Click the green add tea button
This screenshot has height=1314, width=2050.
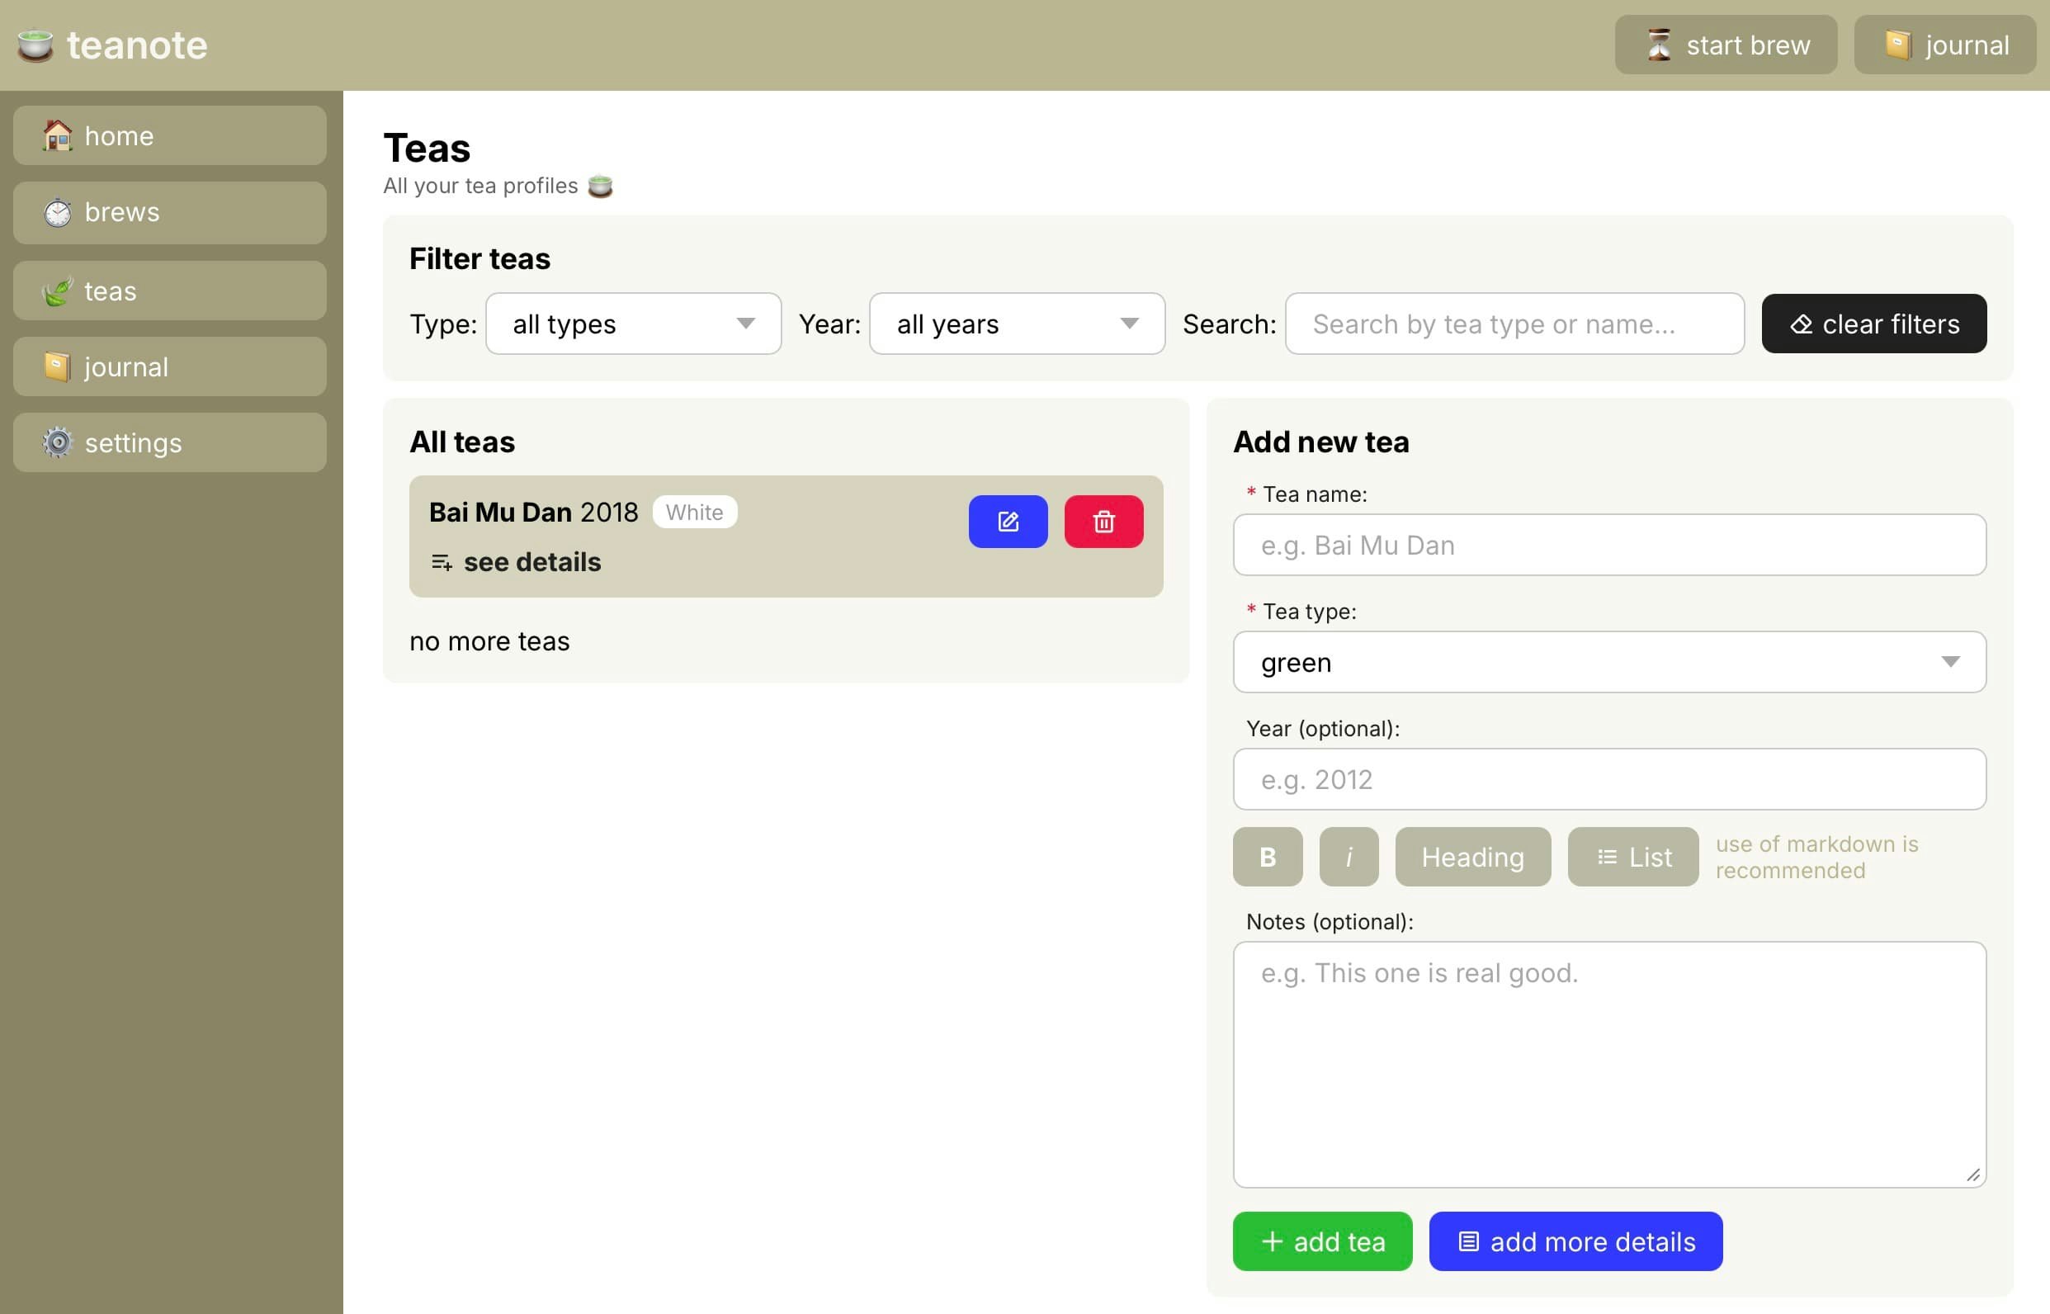tap(1321, 1241)
